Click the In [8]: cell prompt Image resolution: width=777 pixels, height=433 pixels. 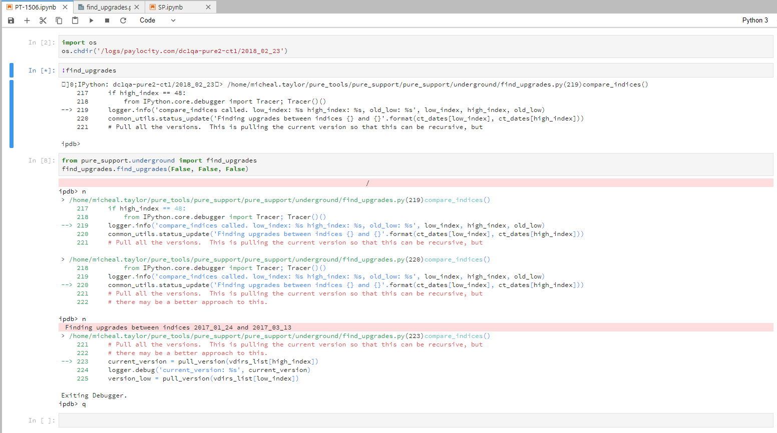coord(42,160)
